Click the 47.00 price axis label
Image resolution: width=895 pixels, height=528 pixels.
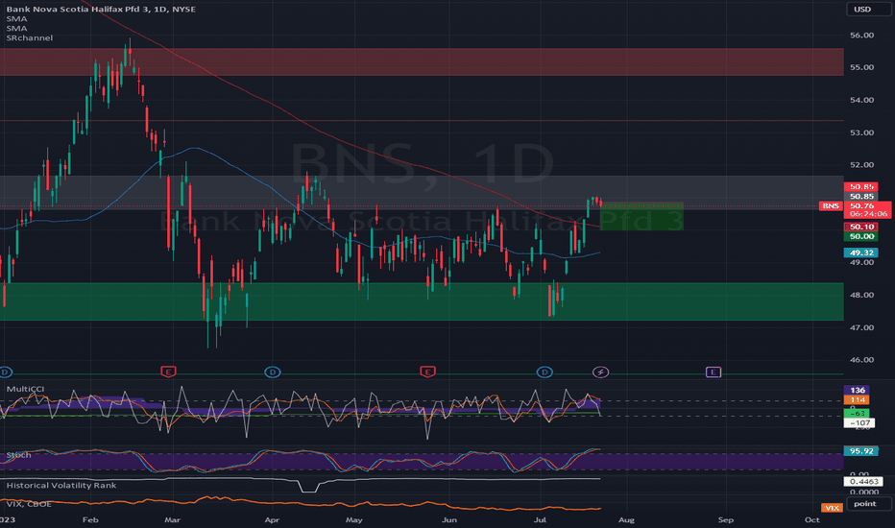[861, 327]
